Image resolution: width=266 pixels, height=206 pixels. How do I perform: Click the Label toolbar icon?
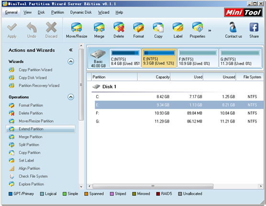coord(178,27)
